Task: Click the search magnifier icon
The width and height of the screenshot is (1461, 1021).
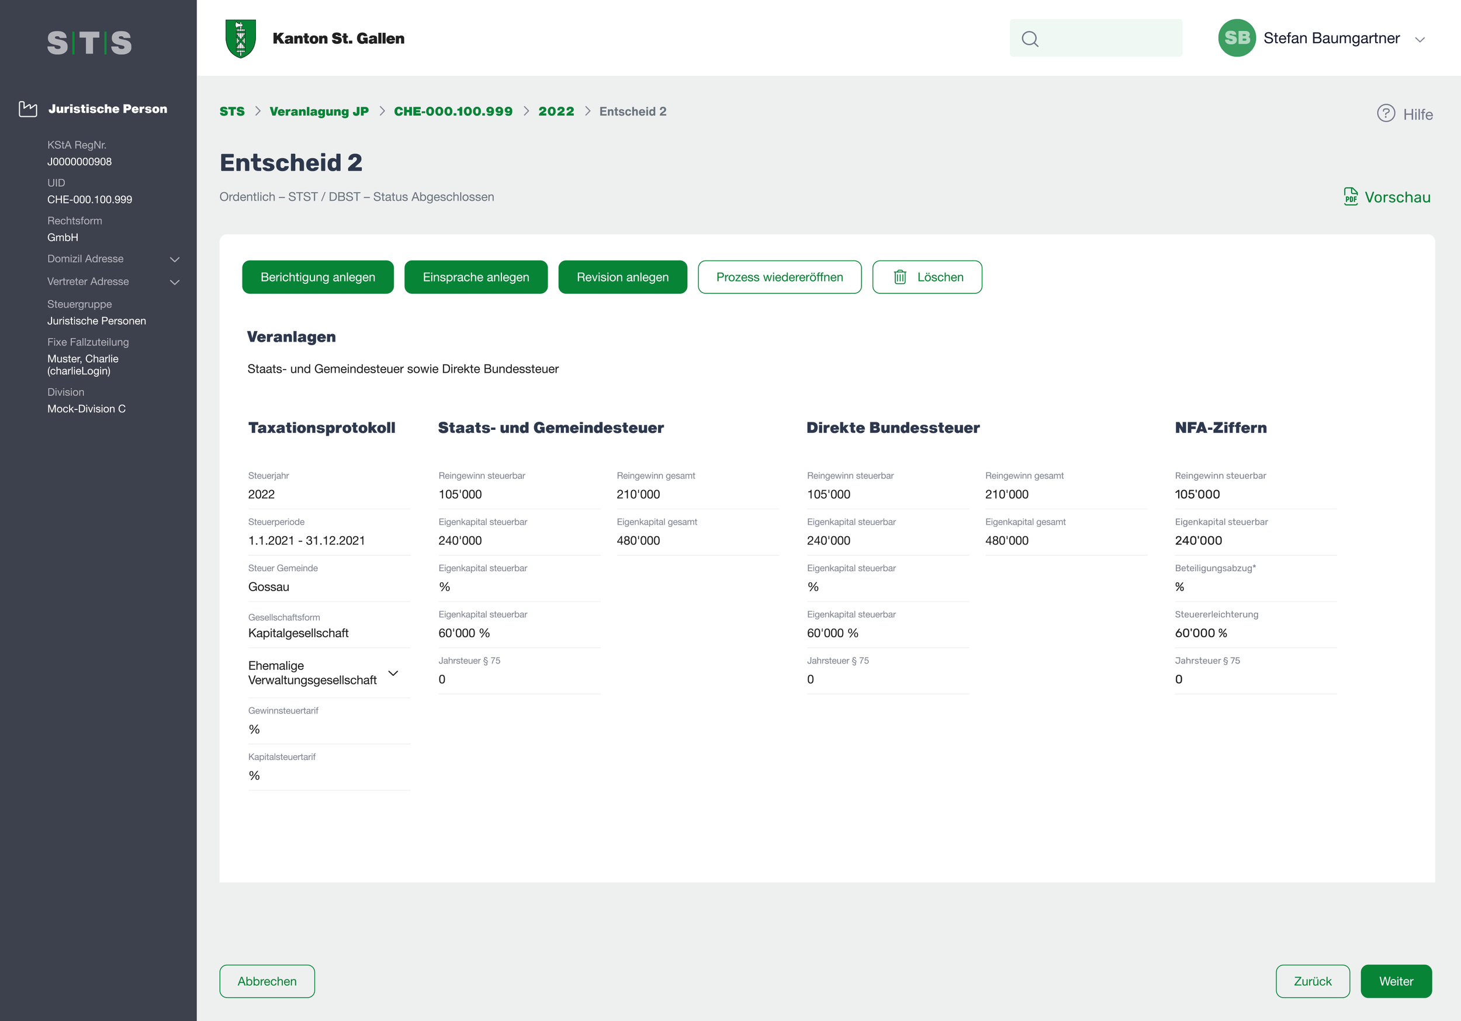Action: click(x=1030, y=39)
